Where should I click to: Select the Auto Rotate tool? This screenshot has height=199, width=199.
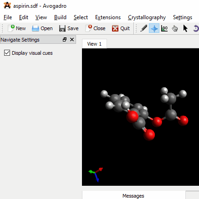pyautogui.click(x=196, y=28)
